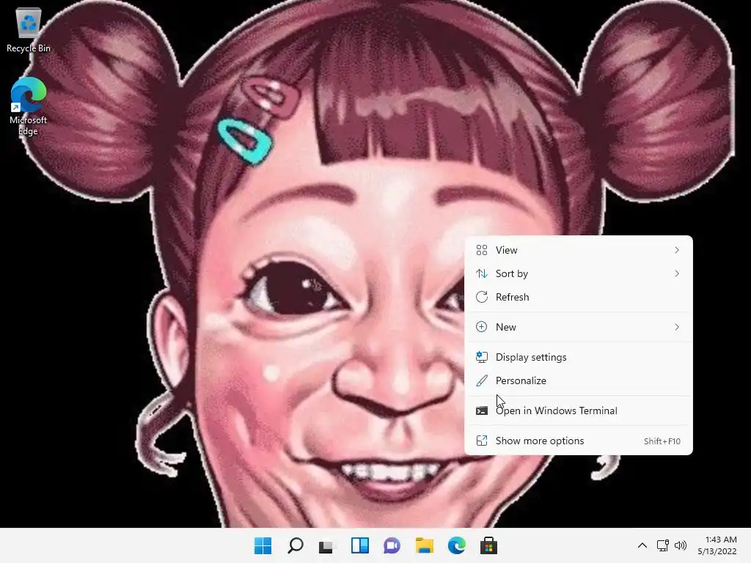
Task: Open File Explorer from the taskbar
Action: (425, 545)
